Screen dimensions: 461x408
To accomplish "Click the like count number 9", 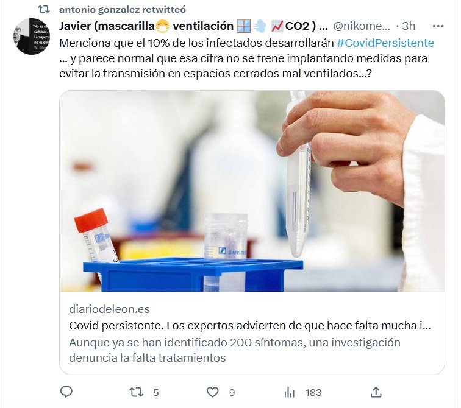I will pyautogui.click(x=232, y=392).
